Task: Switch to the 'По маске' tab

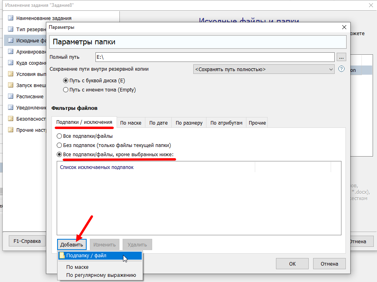Action: tap(131, 123)
